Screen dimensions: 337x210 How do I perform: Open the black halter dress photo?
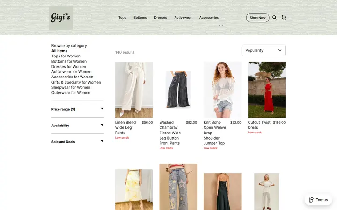(x=222, y=192)
